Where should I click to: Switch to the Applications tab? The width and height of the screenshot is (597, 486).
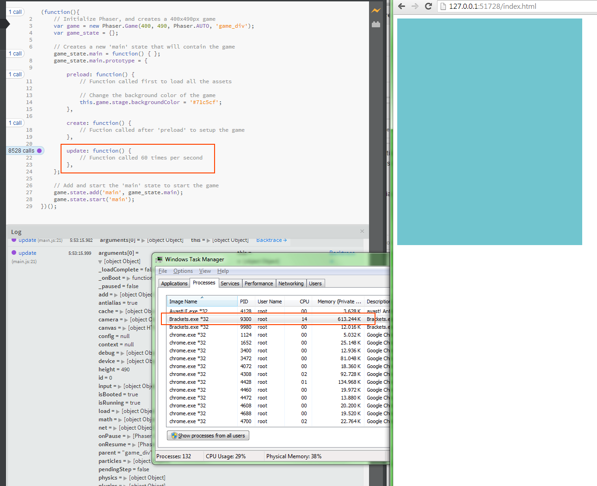point(174,283)
